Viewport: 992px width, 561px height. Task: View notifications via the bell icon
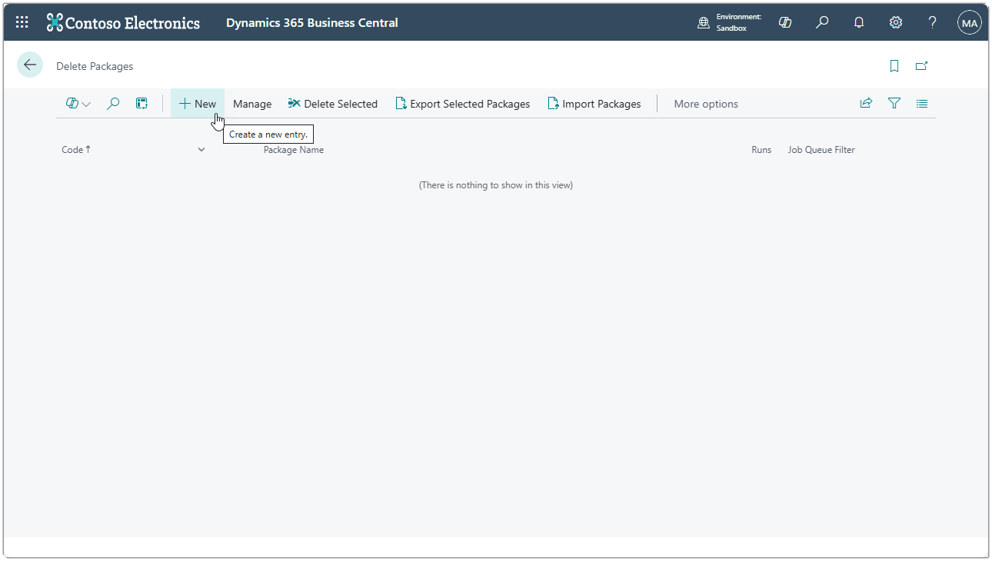(x=859, y=22)
